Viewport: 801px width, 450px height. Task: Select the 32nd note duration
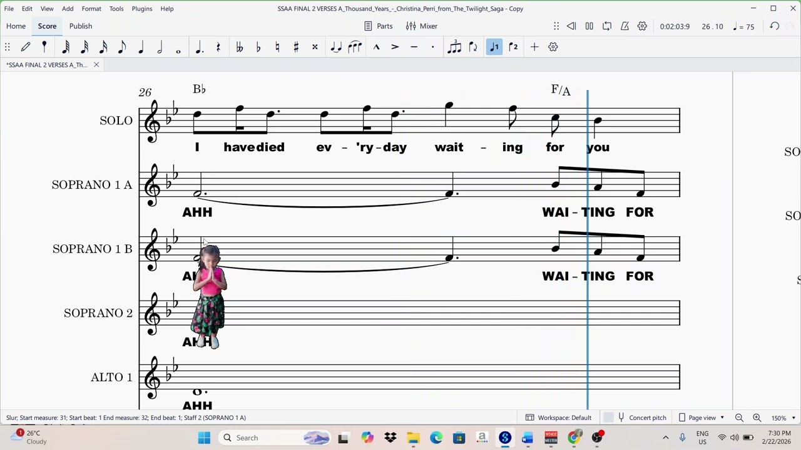tap(84, 47)
